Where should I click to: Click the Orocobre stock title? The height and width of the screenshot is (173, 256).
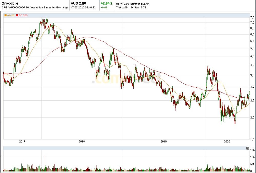10,3
